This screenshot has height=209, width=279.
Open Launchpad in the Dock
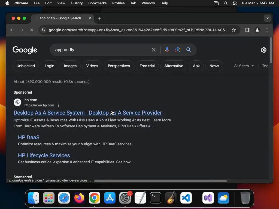pyautogui.click(x=49, y=198)
